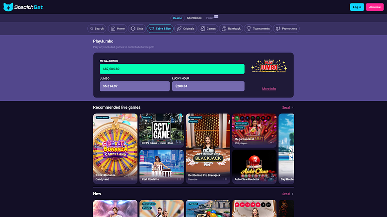Go to the Home section
This screenshot has height=217, width=387.
[118, 29]
